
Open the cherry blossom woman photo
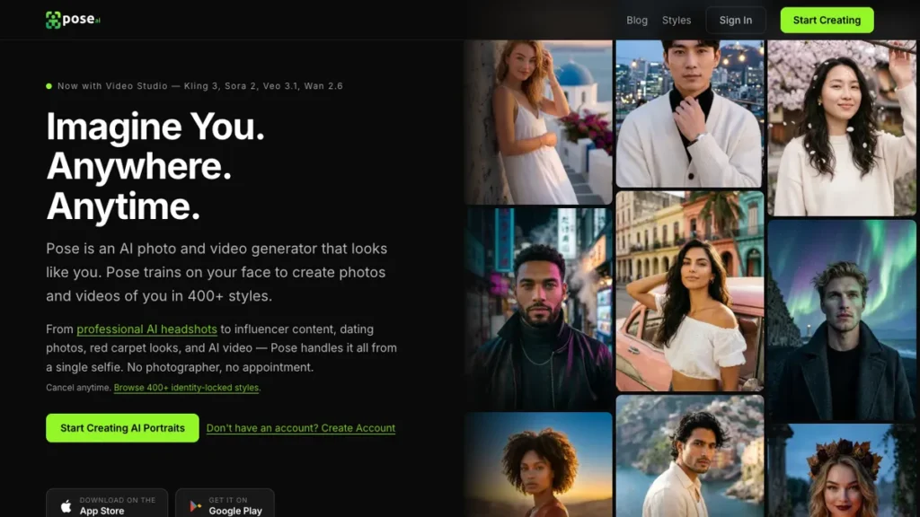[x=841, y=127]
